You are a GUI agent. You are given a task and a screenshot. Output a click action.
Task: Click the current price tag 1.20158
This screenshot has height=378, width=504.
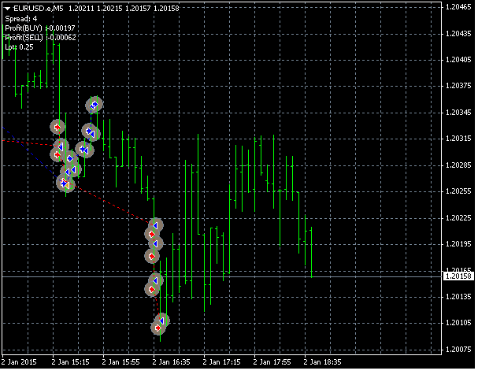[458, 276]
